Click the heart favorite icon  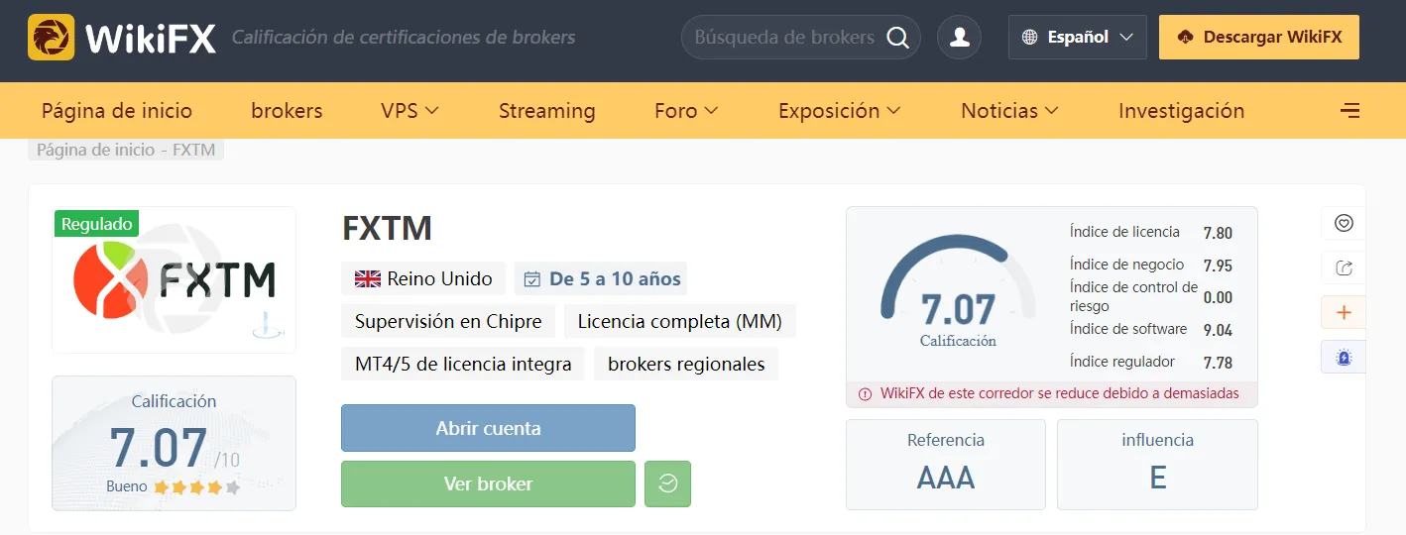point(1344,223)
